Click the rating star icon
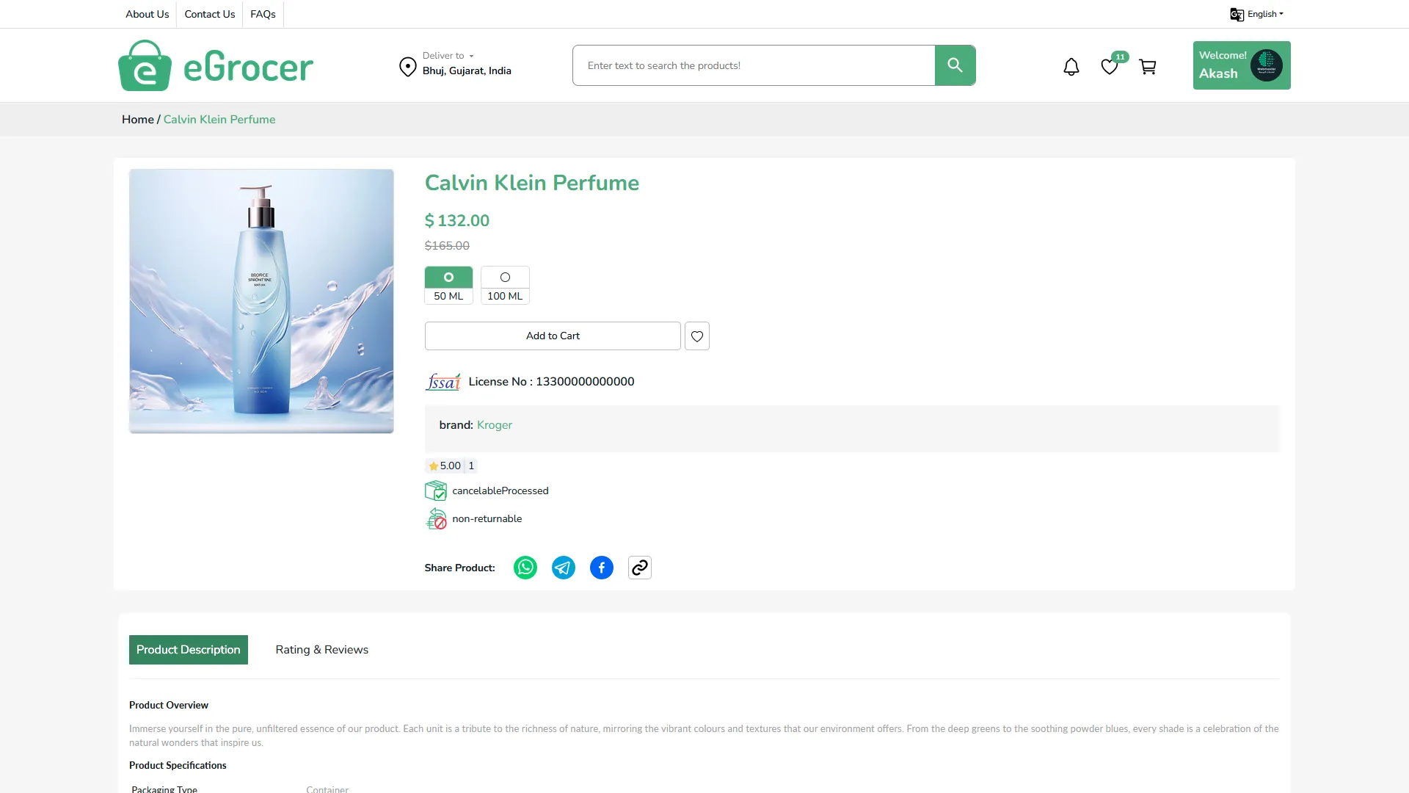 tap(434, 466)
